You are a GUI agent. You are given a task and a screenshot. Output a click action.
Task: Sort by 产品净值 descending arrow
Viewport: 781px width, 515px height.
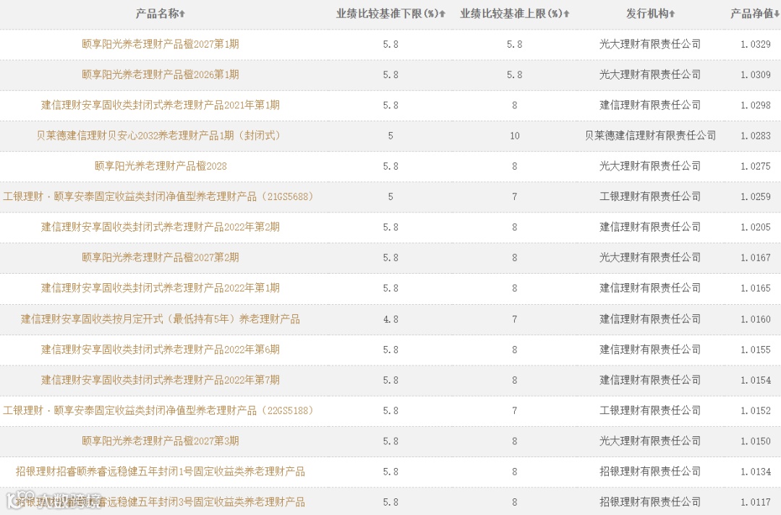tap(777, 14)
